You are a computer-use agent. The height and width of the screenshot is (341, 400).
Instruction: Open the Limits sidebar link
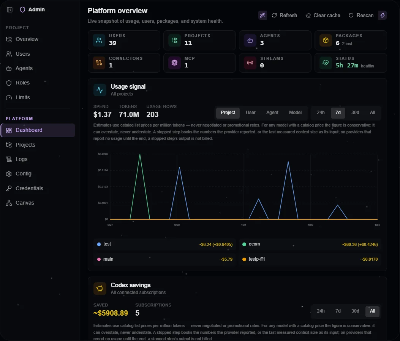38,97
